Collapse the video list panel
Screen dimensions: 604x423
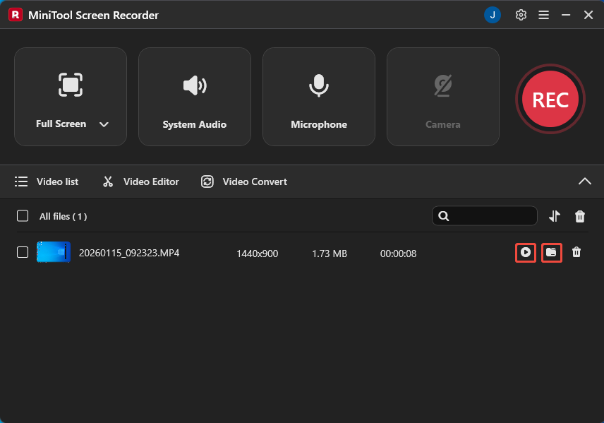point(585,181)
